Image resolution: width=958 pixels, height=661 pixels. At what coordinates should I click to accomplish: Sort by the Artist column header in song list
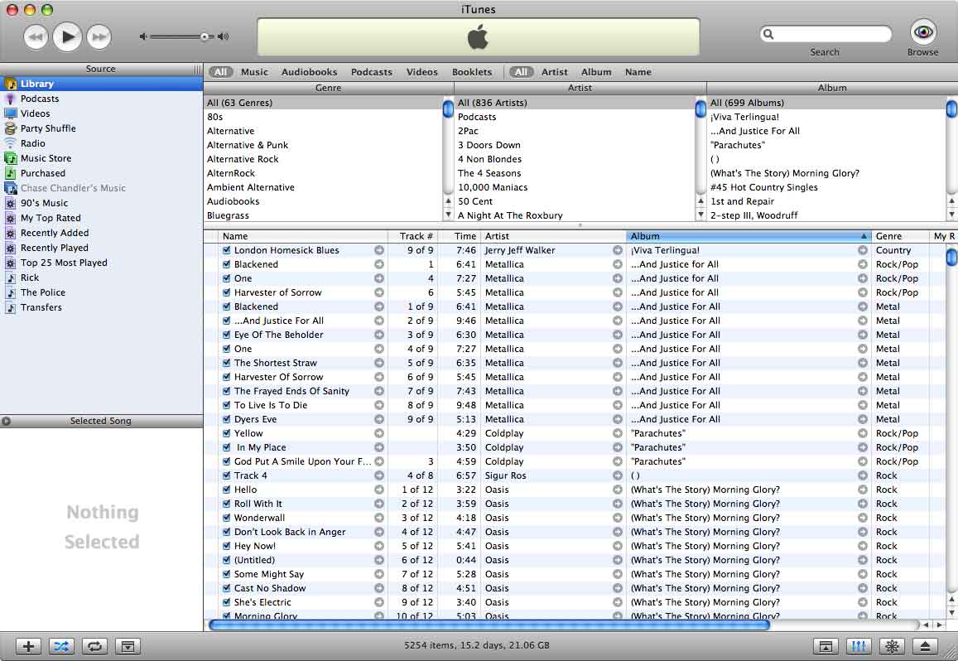[x=554, y=236]
